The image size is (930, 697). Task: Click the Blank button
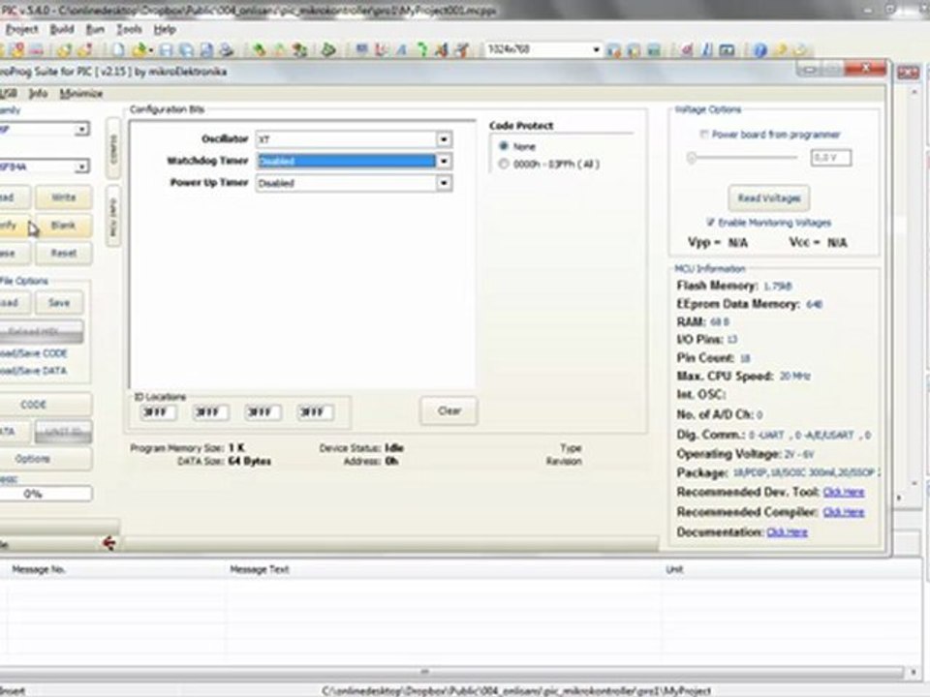64,226
